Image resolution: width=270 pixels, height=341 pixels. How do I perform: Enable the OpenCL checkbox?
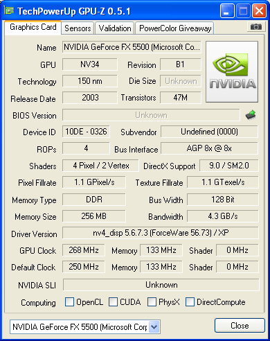(x=69, y=301)
